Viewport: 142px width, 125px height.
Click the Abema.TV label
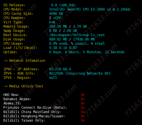click(12, 103)
